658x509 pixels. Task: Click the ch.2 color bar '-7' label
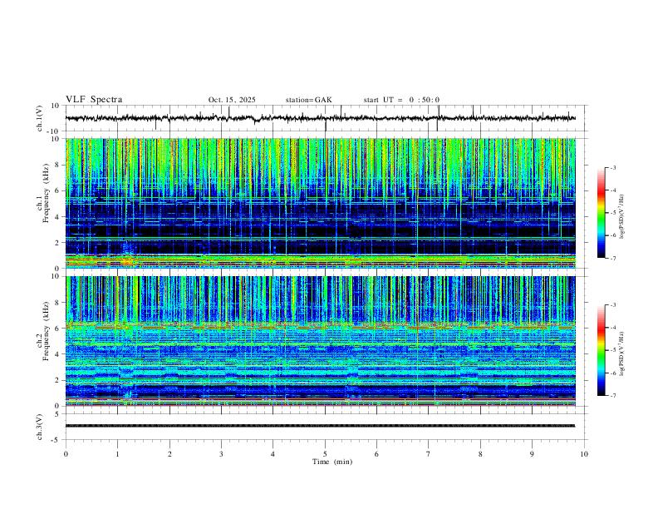tap(612, 396)
